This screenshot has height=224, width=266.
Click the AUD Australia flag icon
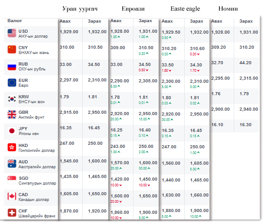tap(12, 164)
